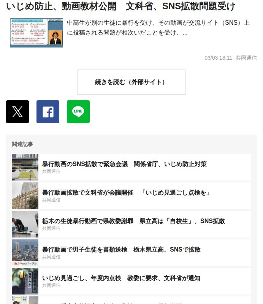Viewport: 263px width, 304px height.
Task: Click 共同通信 label under 年度内点検 article
Action: pos(51,285)
